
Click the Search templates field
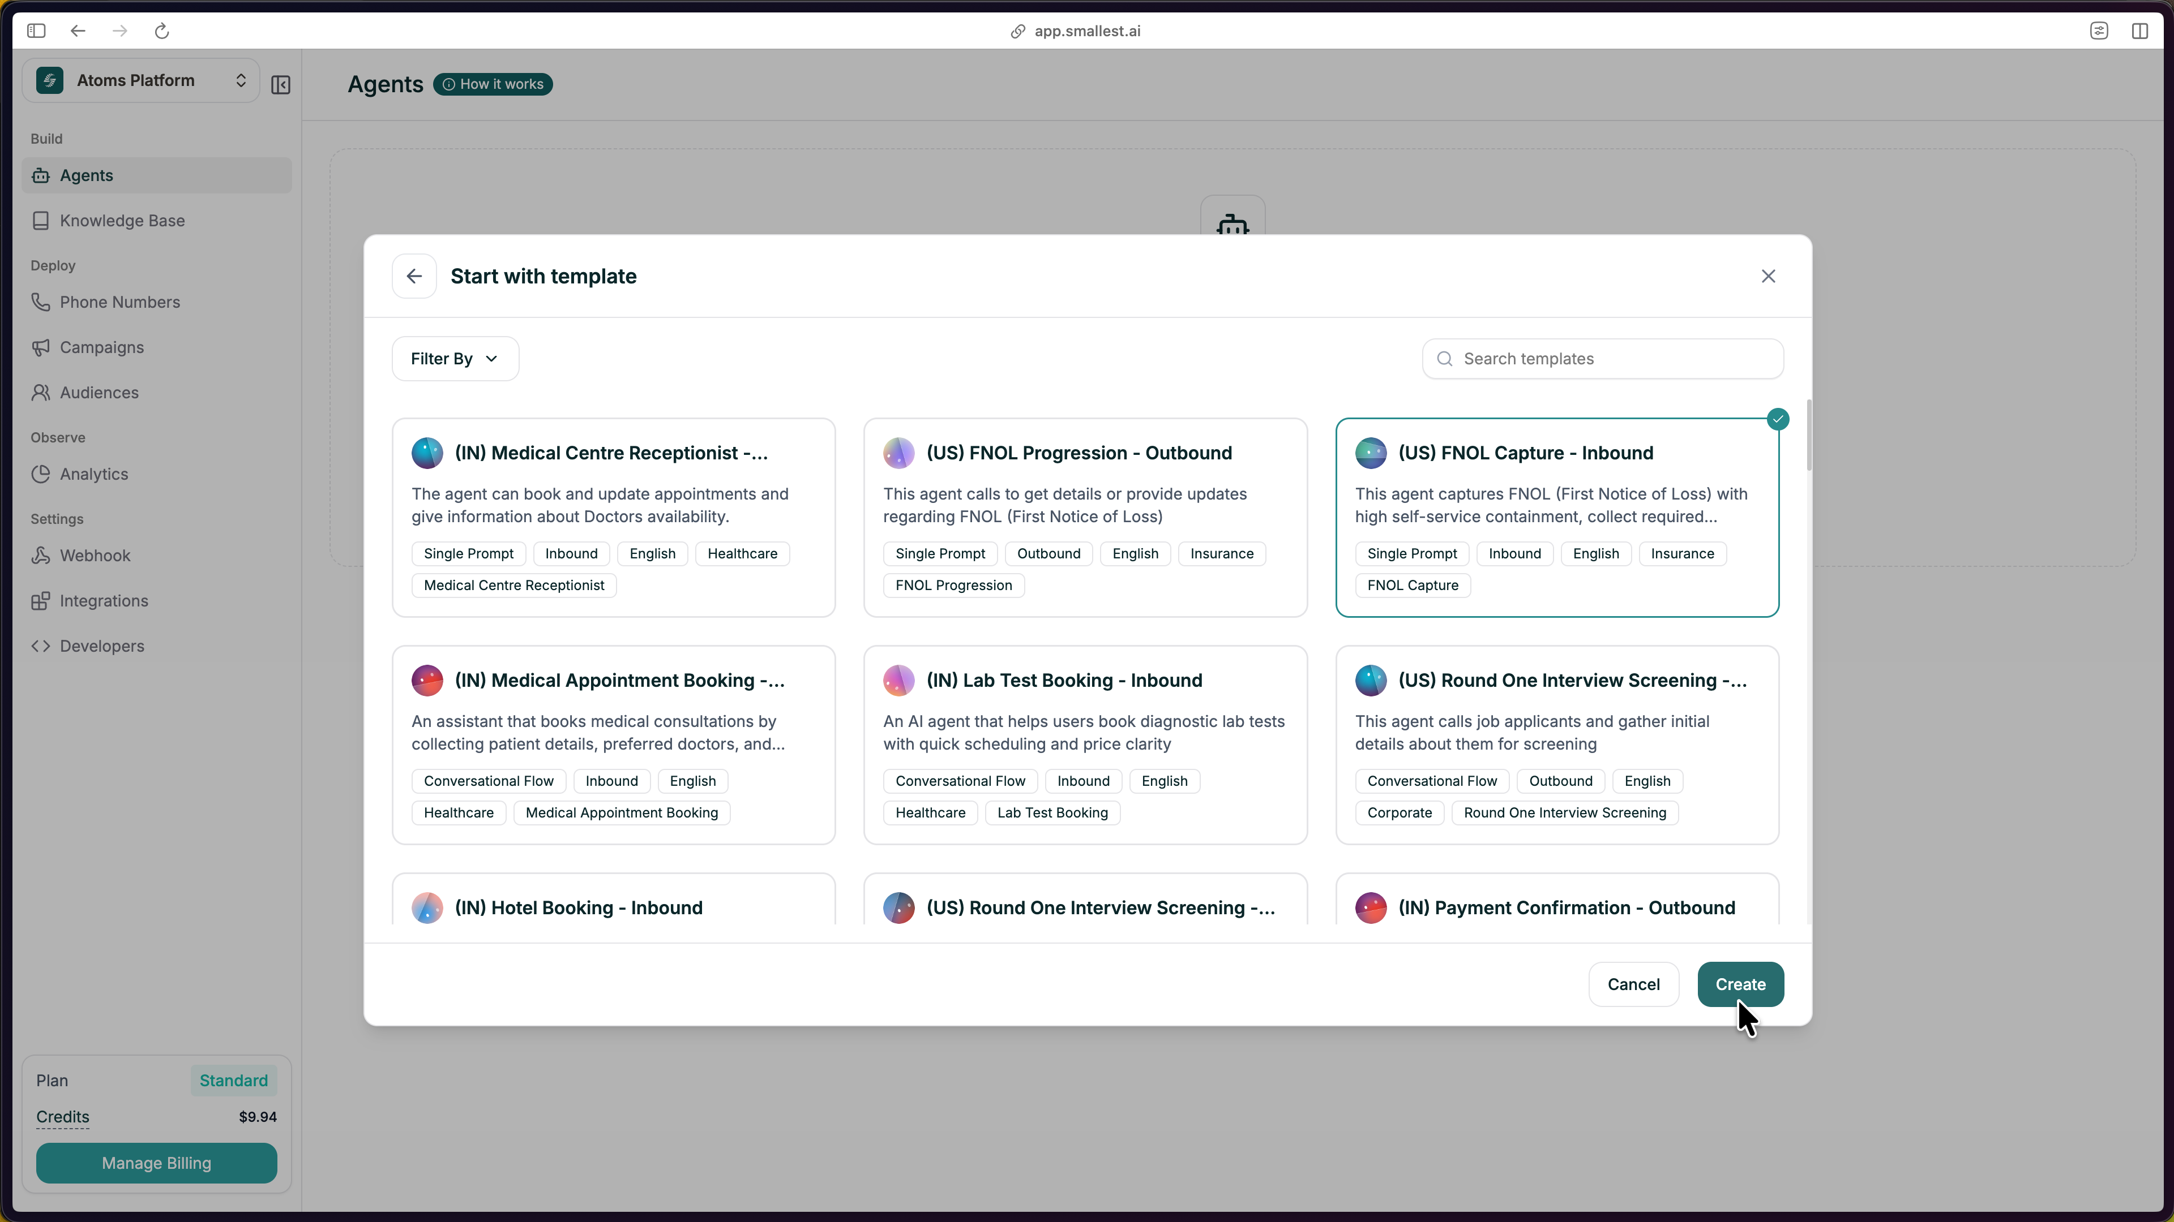(1602, 358)
